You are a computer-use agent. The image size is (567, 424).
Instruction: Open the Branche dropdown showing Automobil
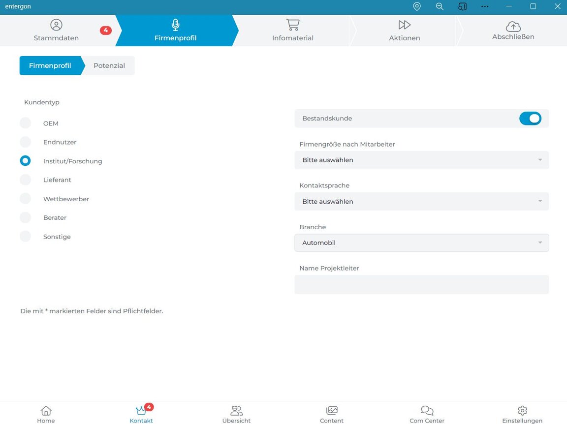pos(421,242)
